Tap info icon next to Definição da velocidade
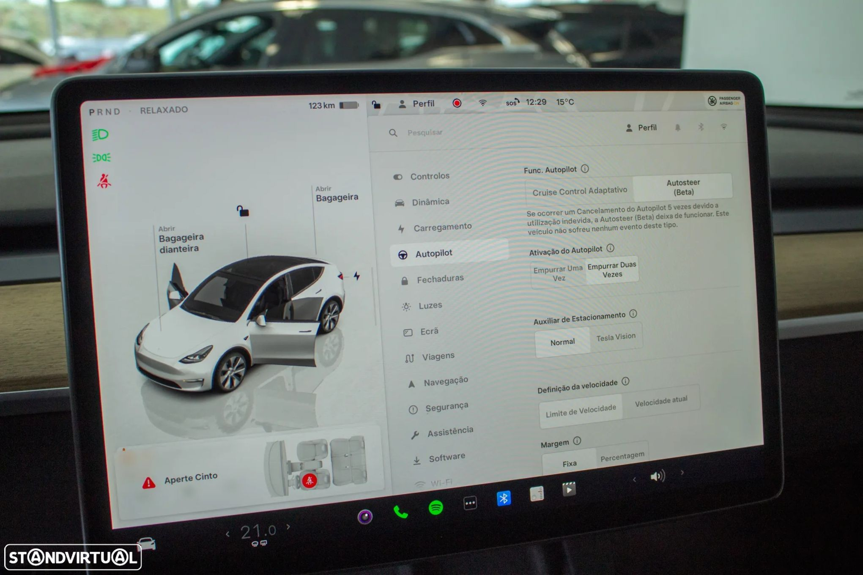 coord(626,381)
